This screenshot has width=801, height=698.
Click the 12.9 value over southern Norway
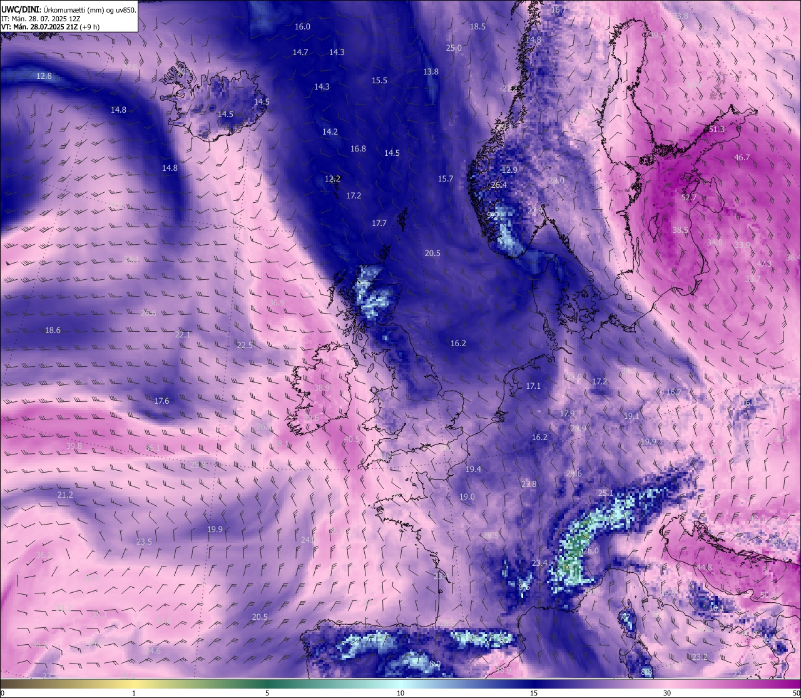click(x=509, y=170)
